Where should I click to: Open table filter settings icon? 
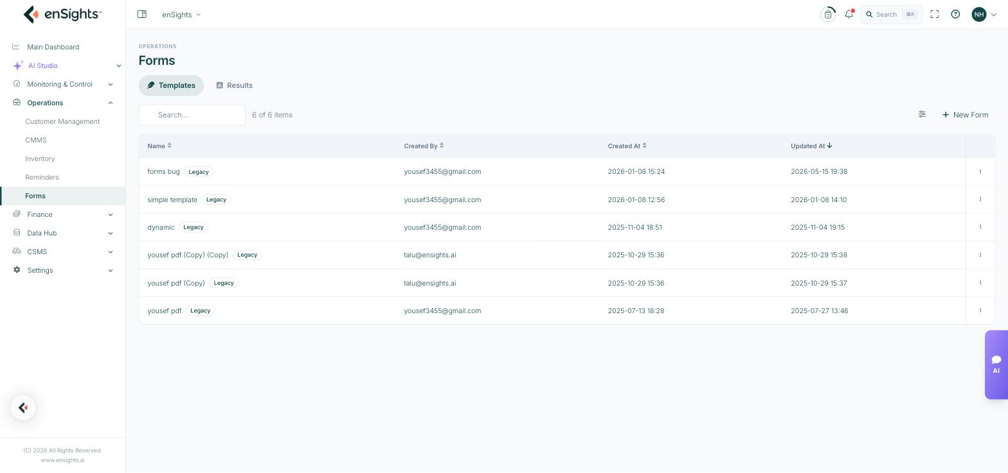[922, 114]
